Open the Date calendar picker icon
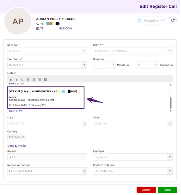Screen dimensions: 181x195 pos(84,123)
